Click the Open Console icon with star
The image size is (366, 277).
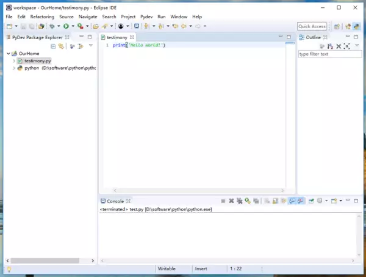pyautogui.click(x=334, y=201)
